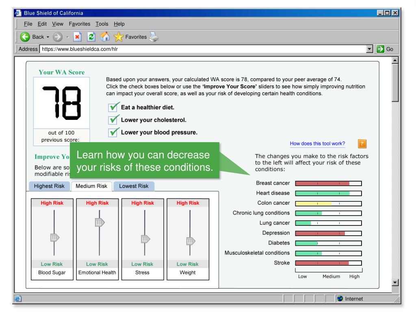Click the Print icon in toolbar

[x=154, y=37]
